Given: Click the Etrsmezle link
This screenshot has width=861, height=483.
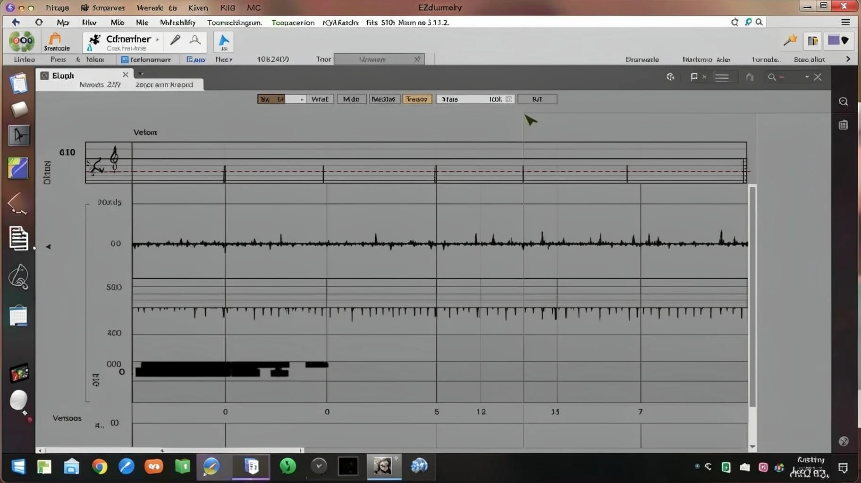Looking at the screenshot, I should click(x=642, y=59).
